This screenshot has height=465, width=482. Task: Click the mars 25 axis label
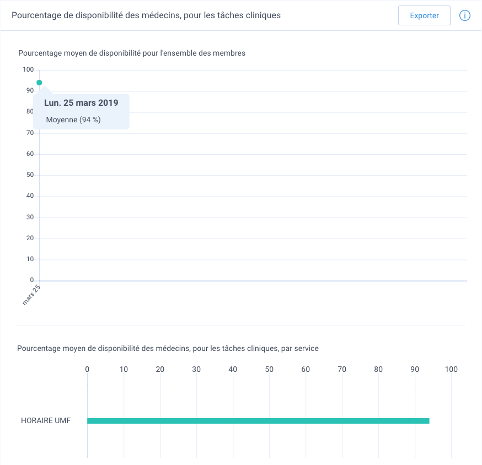coord(31,295)
